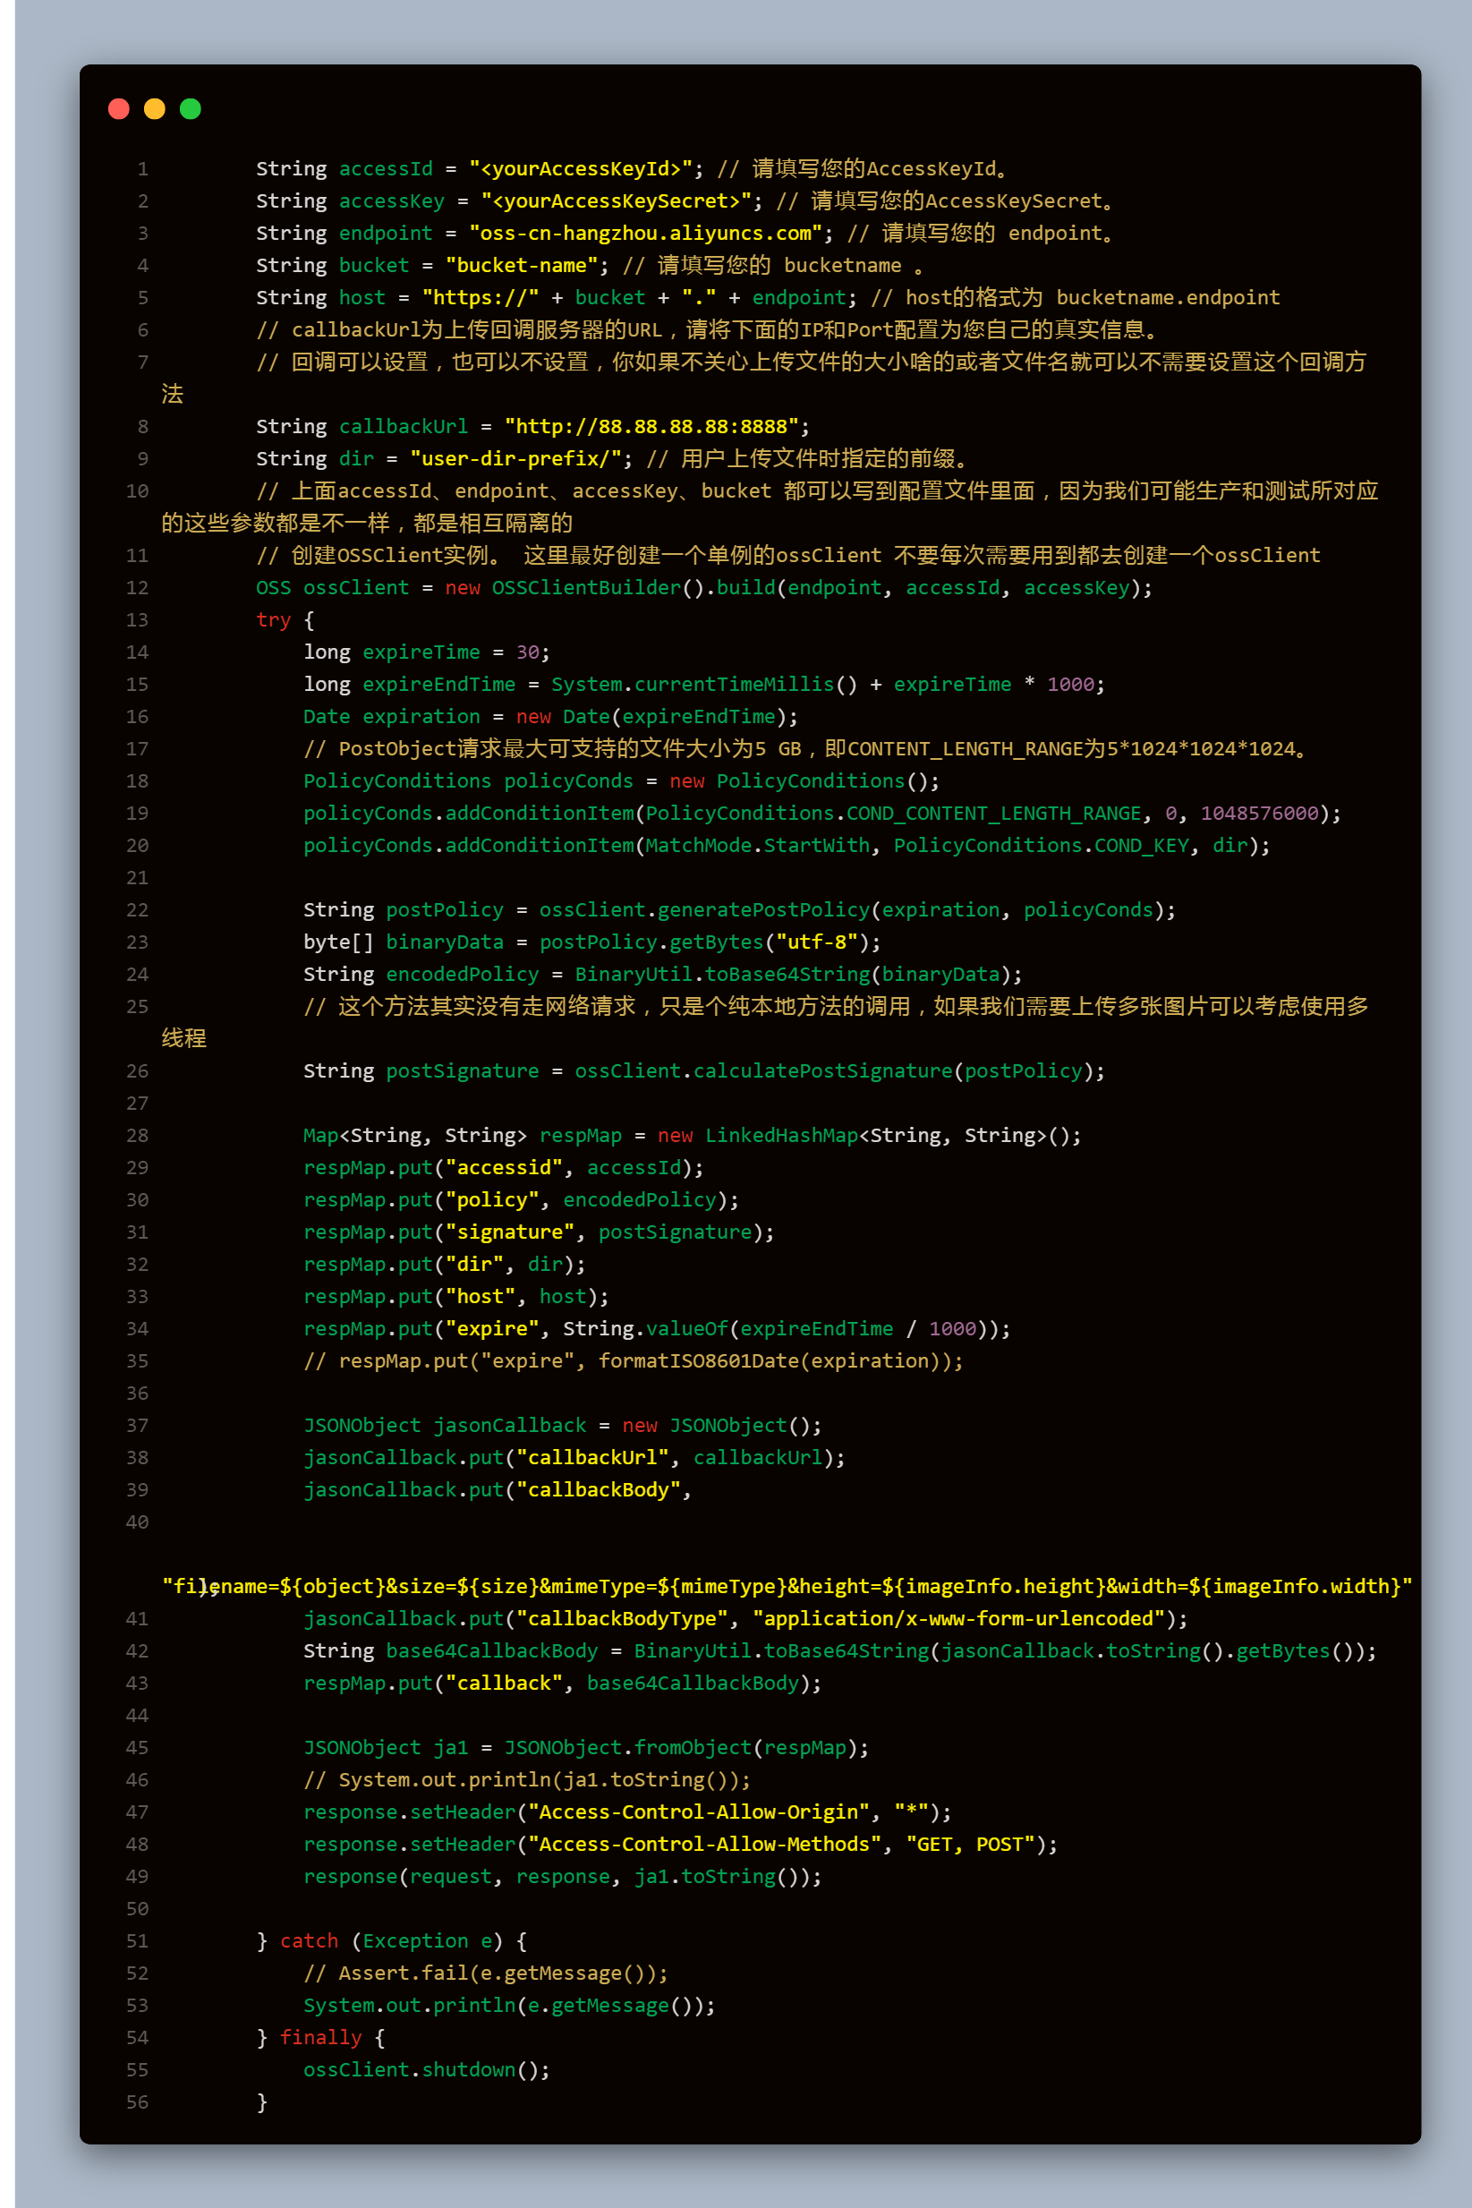Click the yellow minimize dot

(154, 109)
